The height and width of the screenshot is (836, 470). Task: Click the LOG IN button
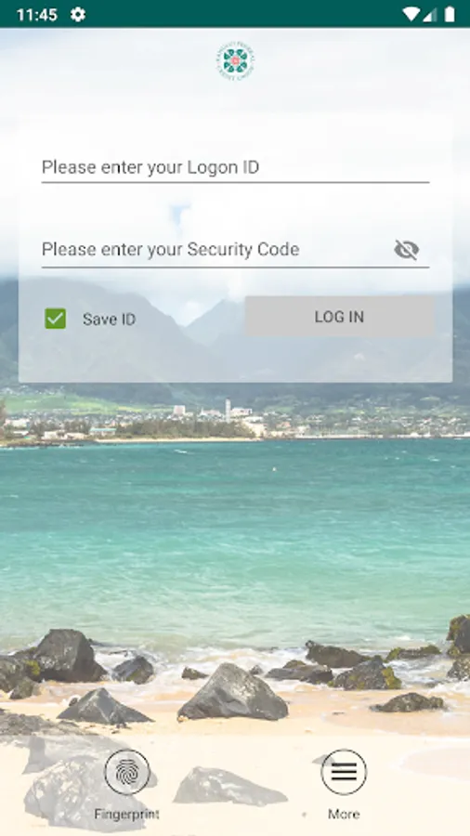[339, 317]
